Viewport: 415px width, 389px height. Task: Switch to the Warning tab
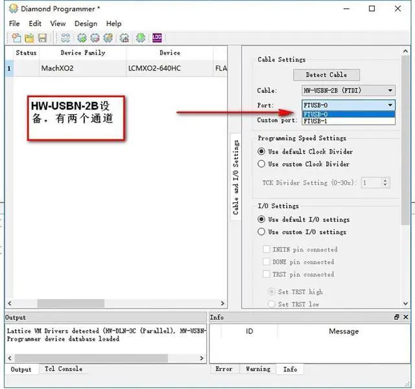(257, 369)
